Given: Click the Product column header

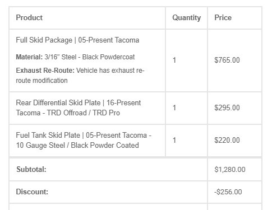Looking at the screenshot, I should click(29, 18).
